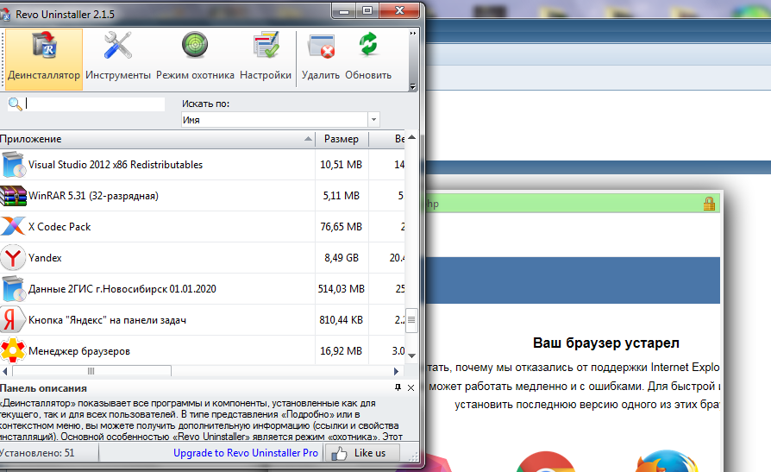
Task: Click the search magnifier icon
Action: pos(16,104)
